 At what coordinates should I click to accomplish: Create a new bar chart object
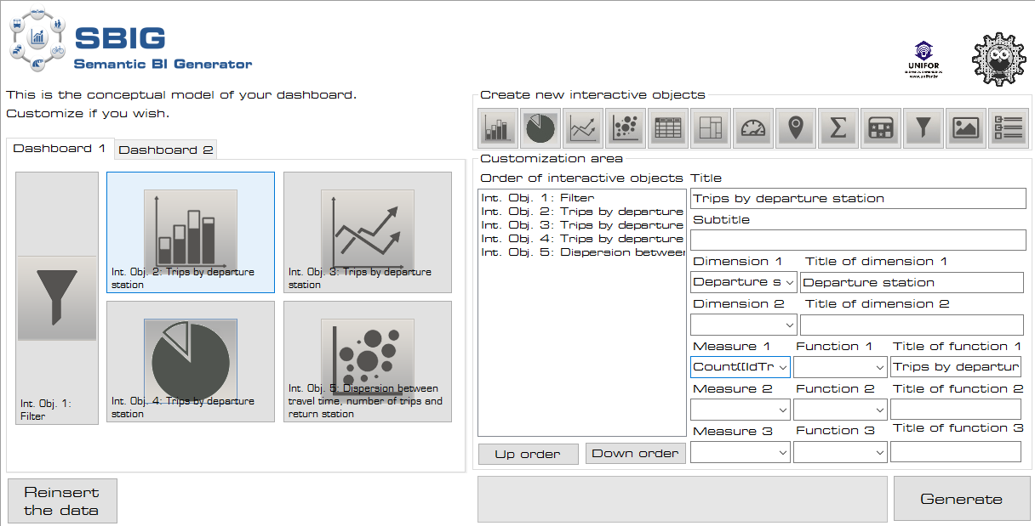tap(497, 127)
